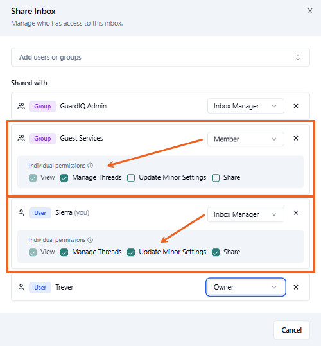Screen dimensions: 321x346
Task: Remove Sierra from shared users
Action: point(296,212)
